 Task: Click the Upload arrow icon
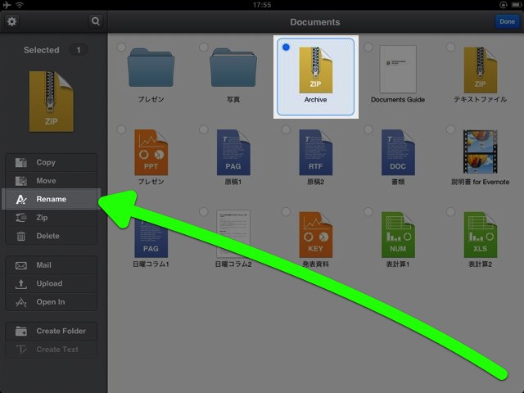coord(20,284)
